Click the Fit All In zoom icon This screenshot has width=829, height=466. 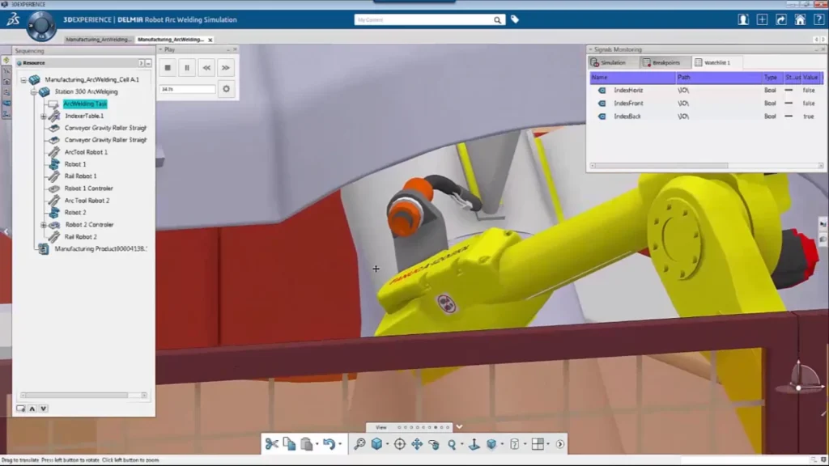[359, 444]
